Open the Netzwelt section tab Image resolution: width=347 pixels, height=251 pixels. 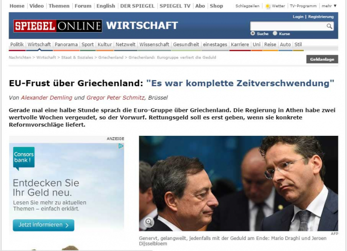tap(126, 45)
